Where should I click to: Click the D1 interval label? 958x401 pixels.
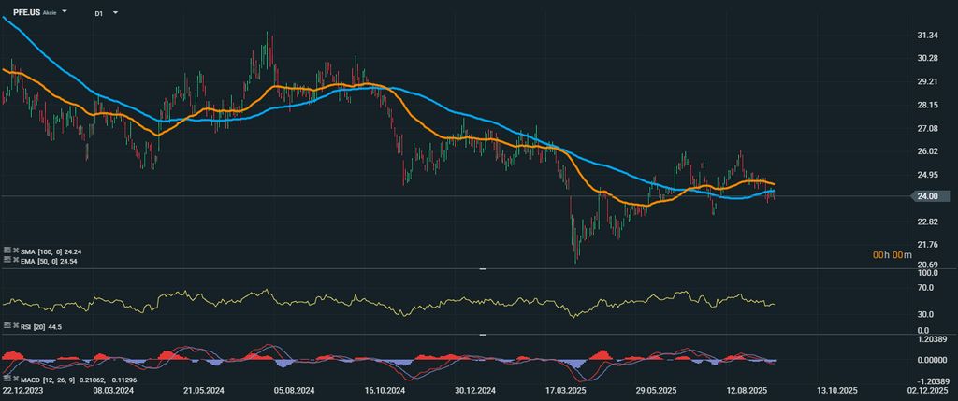[98, 13]
